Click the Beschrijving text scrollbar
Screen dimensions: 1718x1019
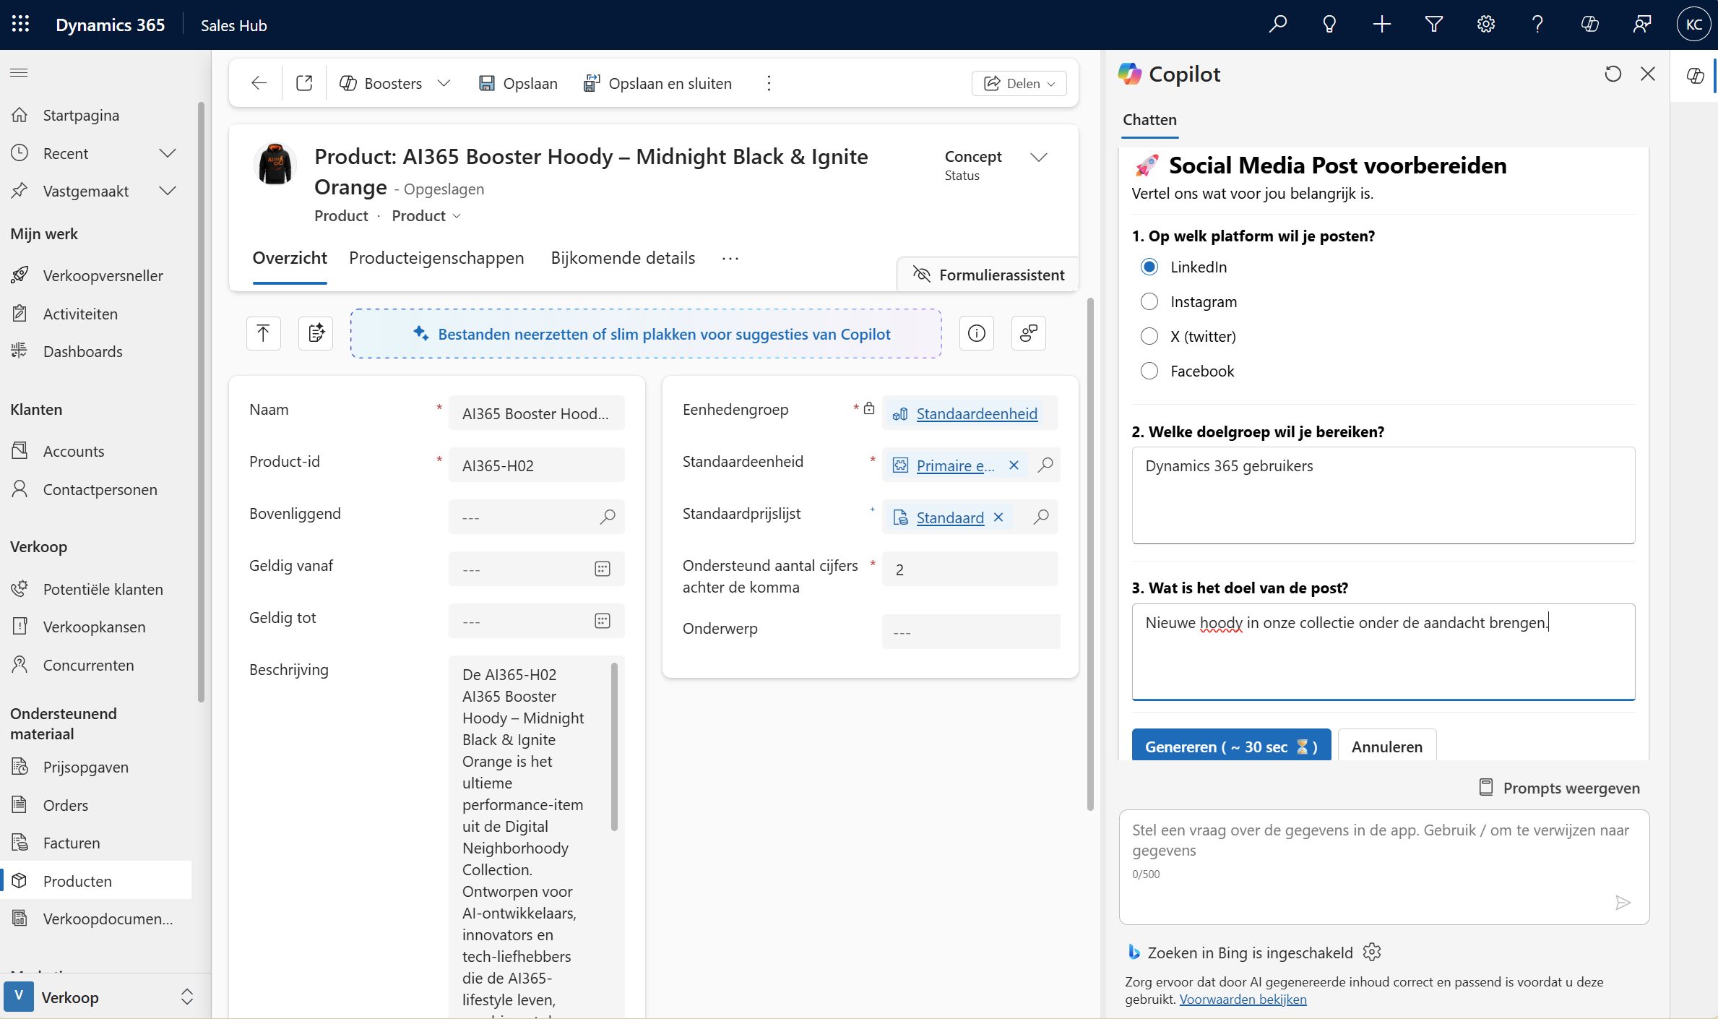614,748
